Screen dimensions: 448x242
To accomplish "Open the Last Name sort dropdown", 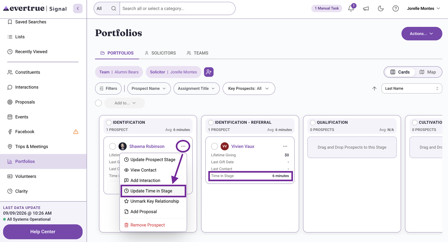I will pyautogui.click(x=412, y=89).
